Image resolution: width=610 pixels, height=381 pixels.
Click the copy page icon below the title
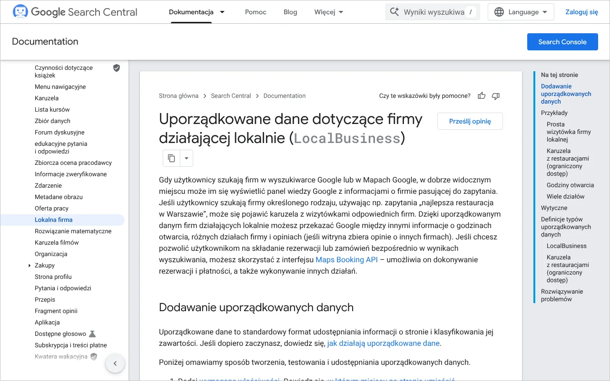[171, 158]
